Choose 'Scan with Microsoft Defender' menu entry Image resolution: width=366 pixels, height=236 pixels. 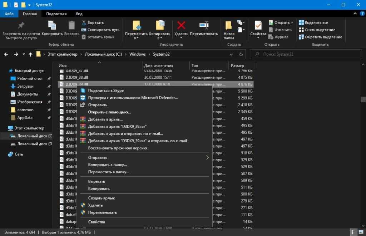(x=133, y=98)
